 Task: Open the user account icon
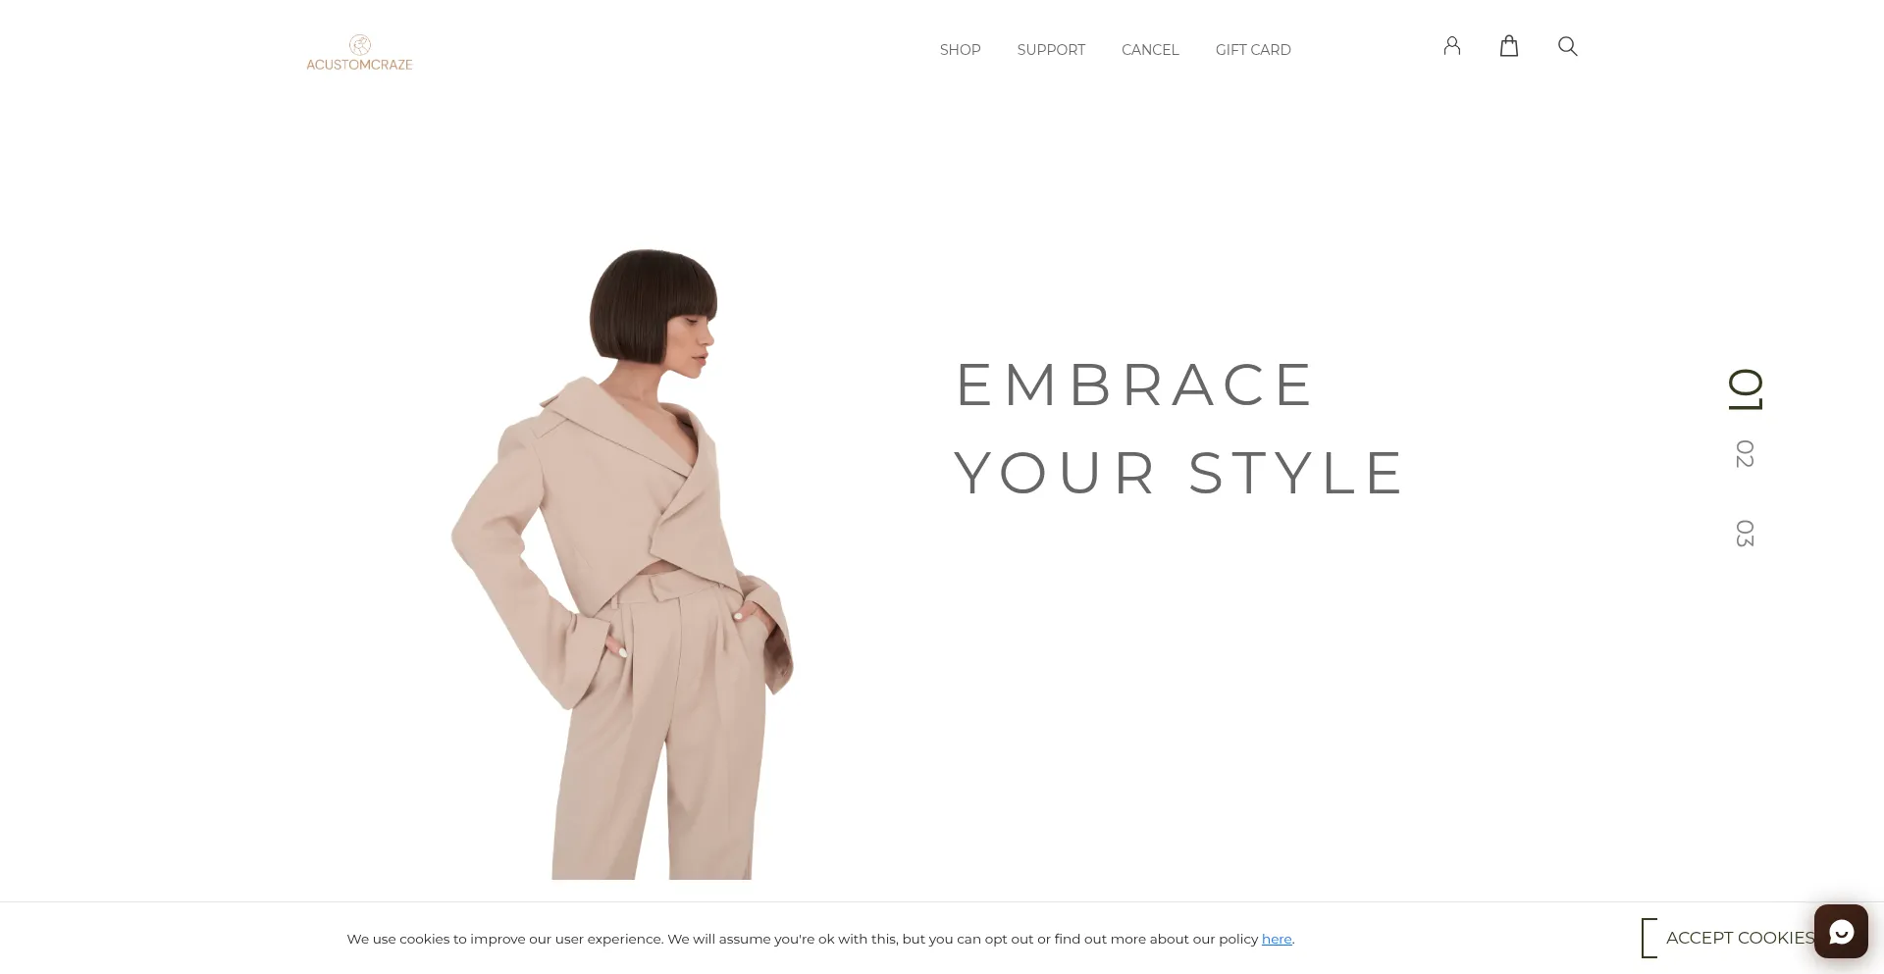1452,46
